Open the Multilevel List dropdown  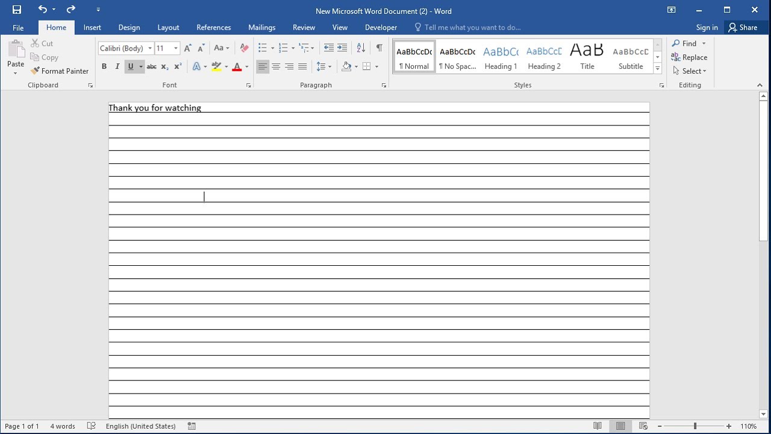point(312,48)
